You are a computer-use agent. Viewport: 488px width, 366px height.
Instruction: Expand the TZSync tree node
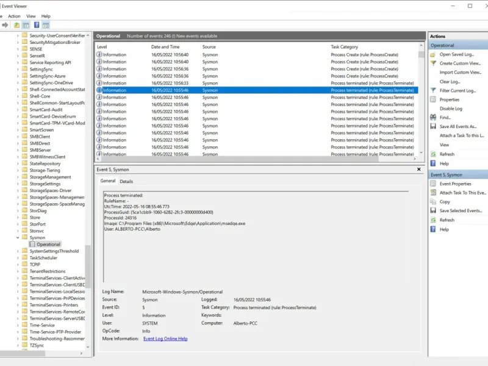pyautogui.click(x=18, y=345)
